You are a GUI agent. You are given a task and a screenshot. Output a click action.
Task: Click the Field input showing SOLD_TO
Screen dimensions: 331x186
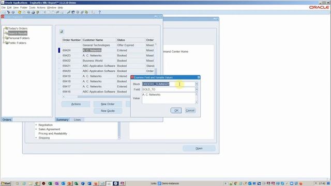pos(169,89)
